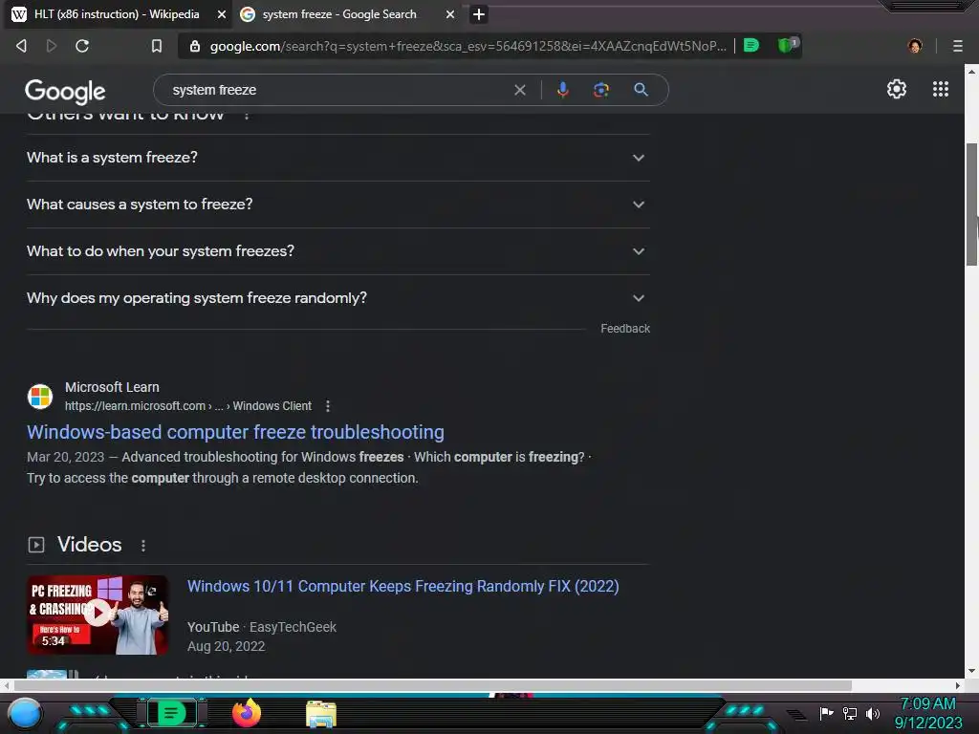Open the Start orb on taskbar

point(25,714)
